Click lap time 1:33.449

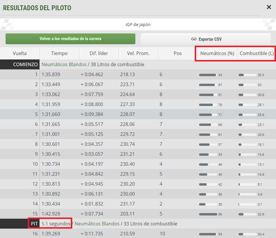[51, 84]
